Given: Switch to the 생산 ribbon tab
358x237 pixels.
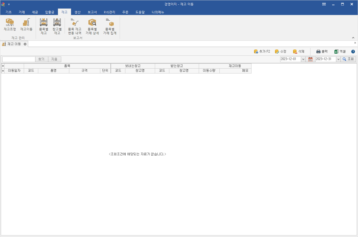Looking at the screenshot, I should pyautogui.click(x=78, y=12).
